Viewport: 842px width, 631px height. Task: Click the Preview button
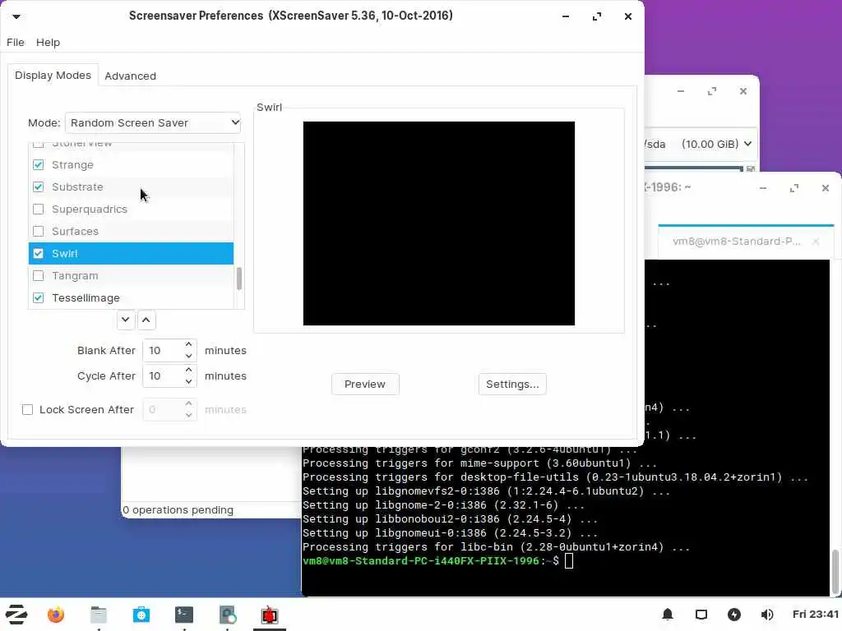365,385
